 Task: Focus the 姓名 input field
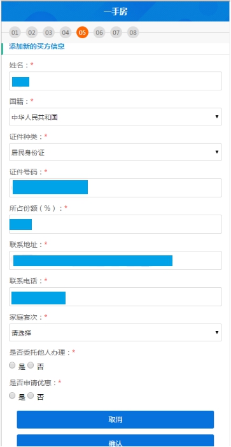point(115,81)
